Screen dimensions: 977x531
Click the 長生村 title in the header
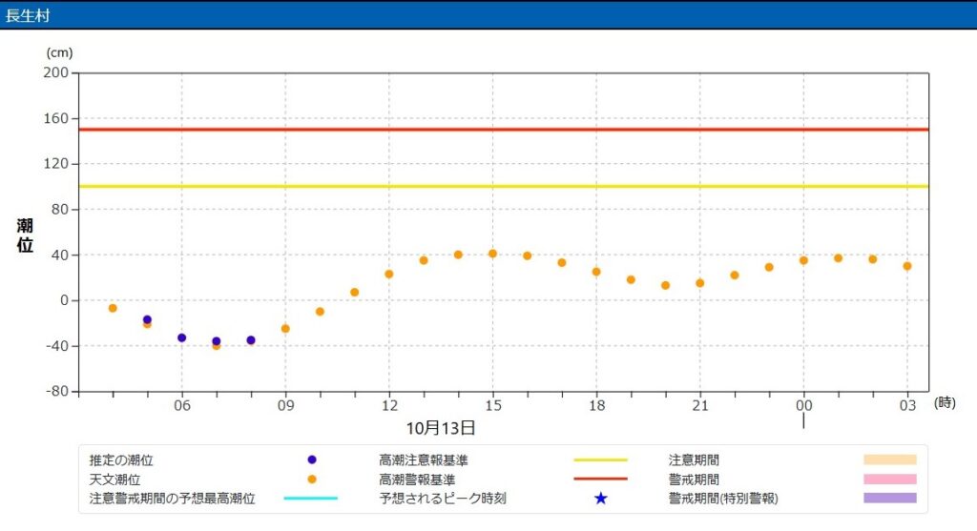coord(28,15)
